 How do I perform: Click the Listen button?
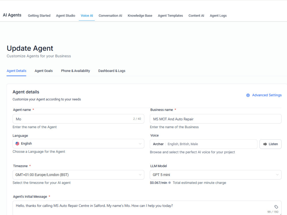(x=270, y=144)
